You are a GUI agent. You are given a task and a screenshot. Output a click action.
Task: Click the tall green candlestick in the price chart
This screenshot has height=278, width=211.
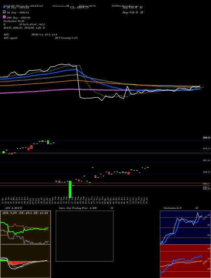(70, 189)
